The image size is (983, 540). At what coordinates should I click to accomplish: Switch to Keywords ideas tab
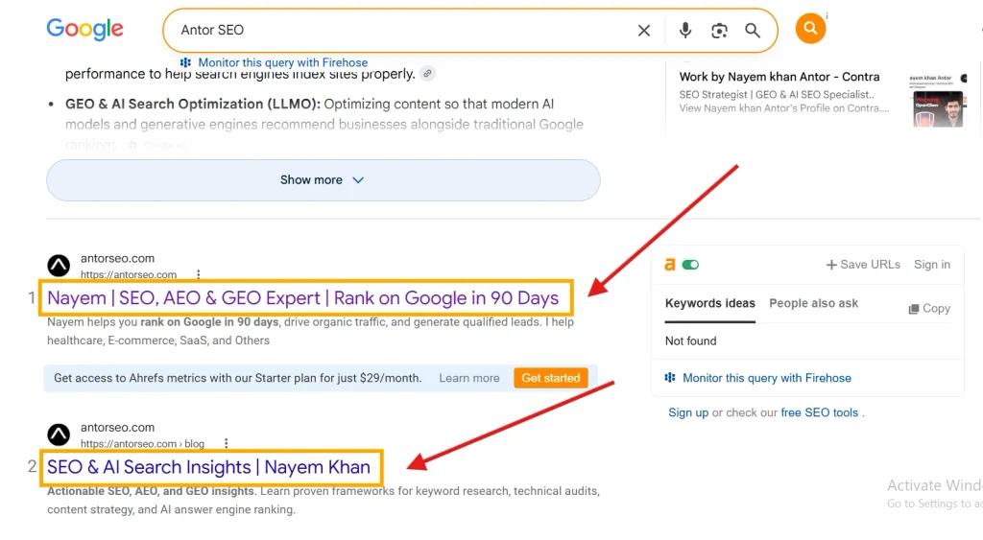click(709, 303)
